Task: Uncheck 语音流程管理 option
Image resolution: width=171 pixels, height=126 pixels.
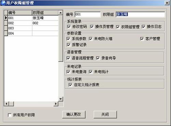Action: coord(68,58)
